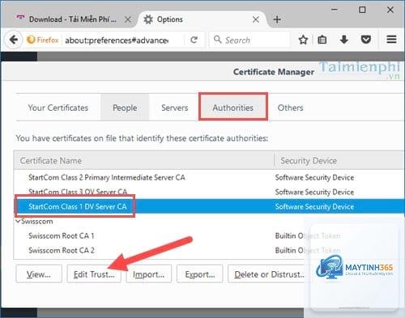Close the Download - Tải Miễn Phí tab
The width and height of the screenshot is (405, 318).
[x=128, y=19]
